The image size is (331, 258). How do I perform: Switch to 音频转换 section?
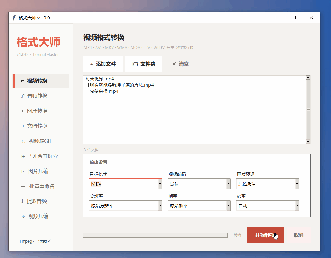[x=41, y=96]
